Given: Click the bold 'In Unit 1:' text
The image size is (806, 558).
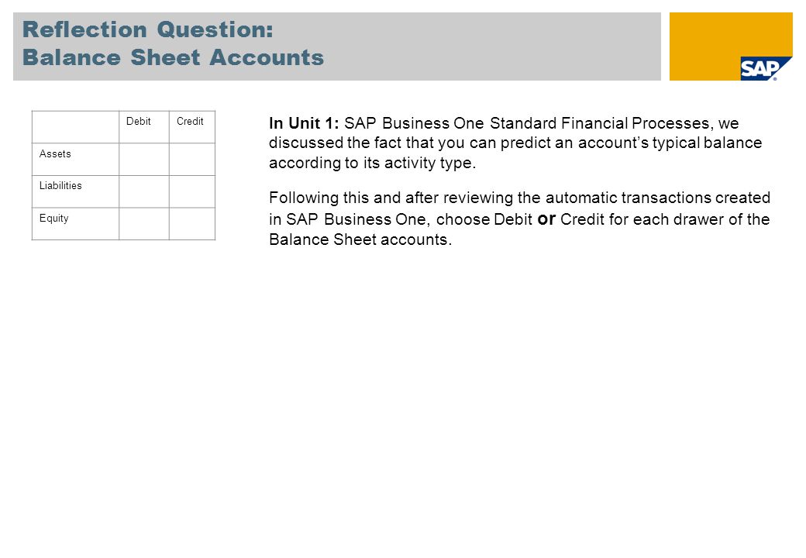Looking at the screenshot, I should [x=304, y=123].
